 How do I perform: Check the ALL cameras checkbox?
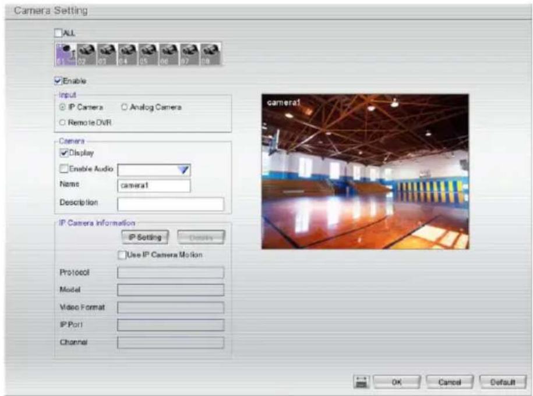[x=58, y=33]
